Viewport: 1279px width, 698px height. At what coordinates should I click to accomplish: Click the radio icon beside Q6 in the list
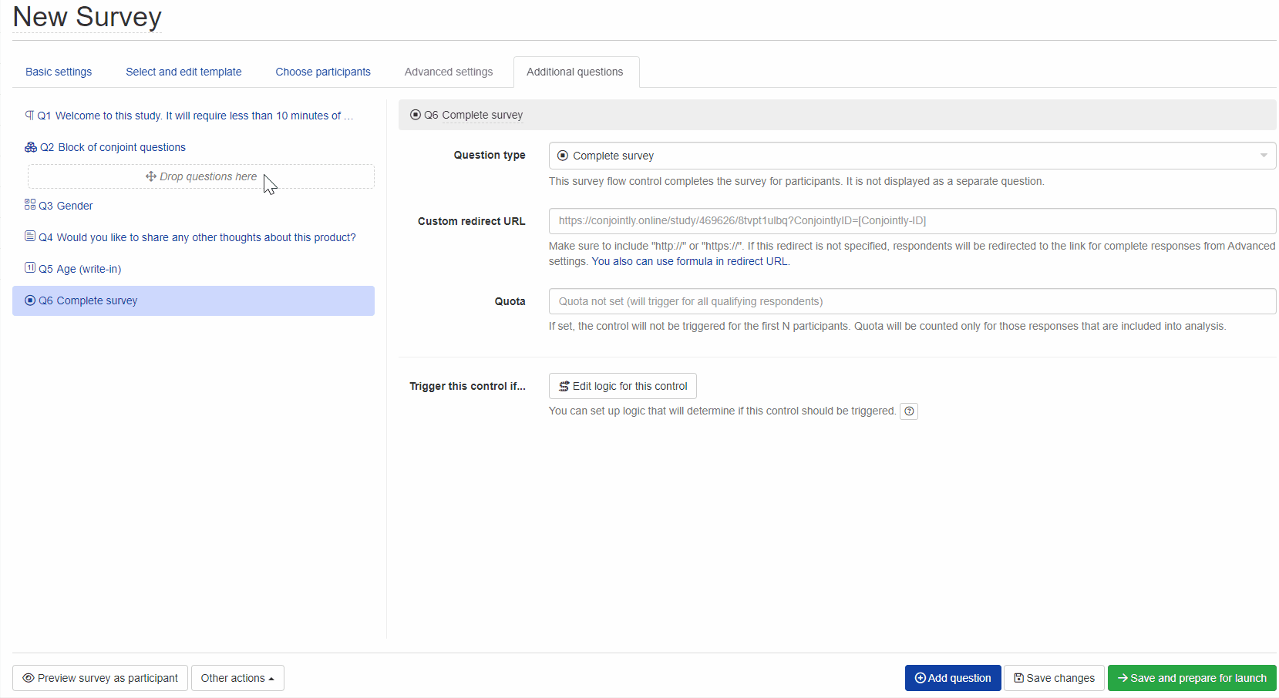pos(30,300)
